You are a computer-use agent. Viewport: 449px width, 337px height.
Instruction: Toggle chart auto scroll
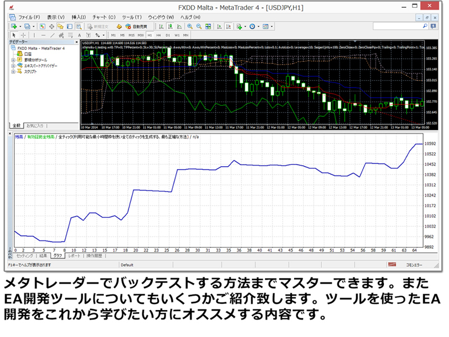pos(219,26)
